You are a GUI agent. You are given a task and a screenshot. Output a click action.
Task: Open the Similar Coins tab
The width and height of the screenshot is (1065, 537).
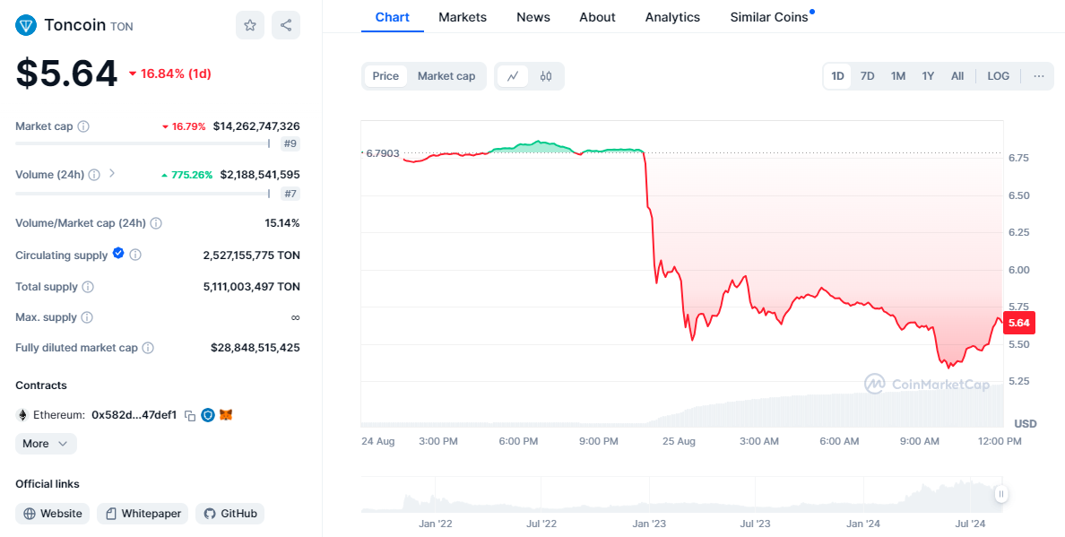[769, 17]
